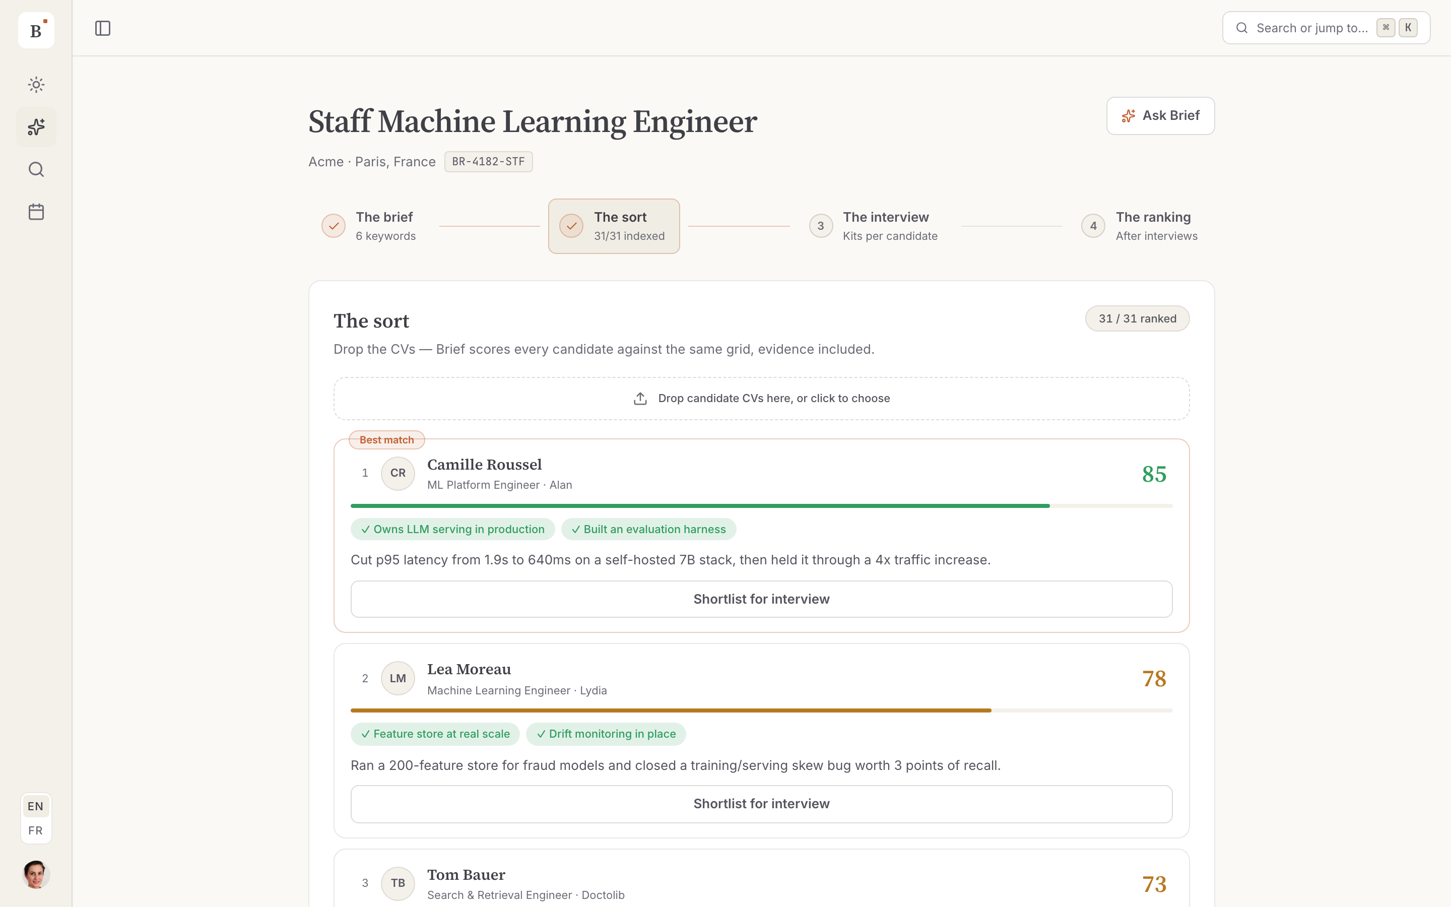
Task: Switch language to EN
Action: click(35, 806)
